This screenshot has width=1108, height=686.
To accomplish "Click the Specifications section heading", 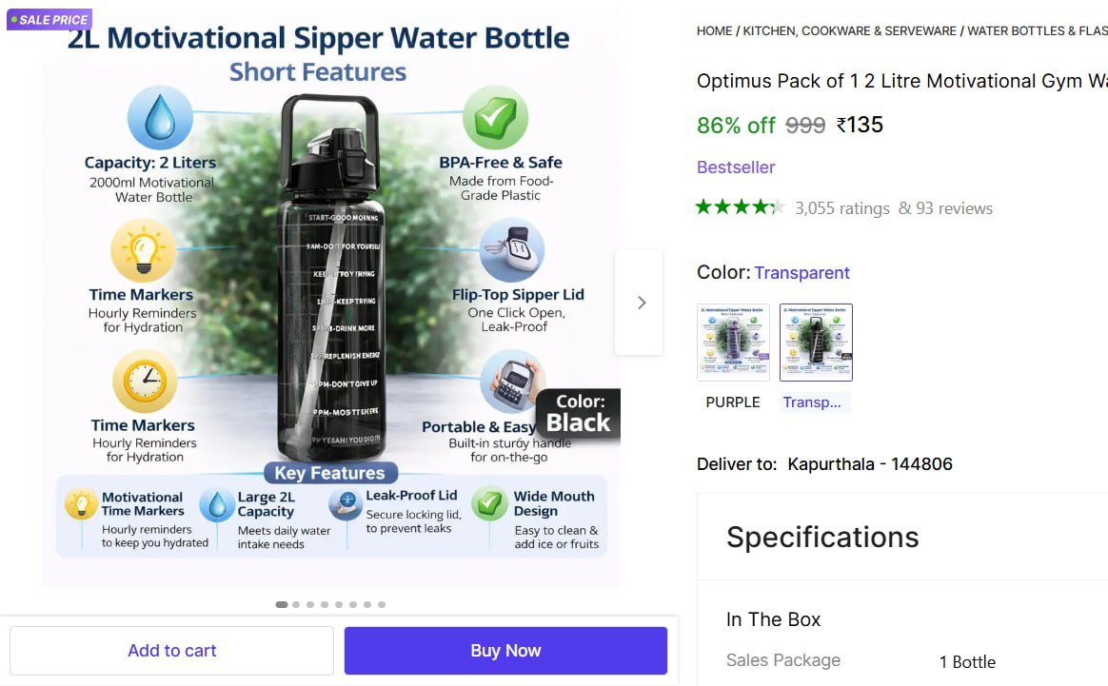I will 822,538.
